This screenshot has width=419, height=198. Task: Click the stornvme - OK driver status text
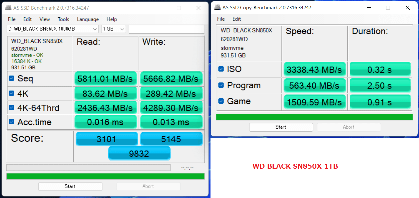point(27,55)
